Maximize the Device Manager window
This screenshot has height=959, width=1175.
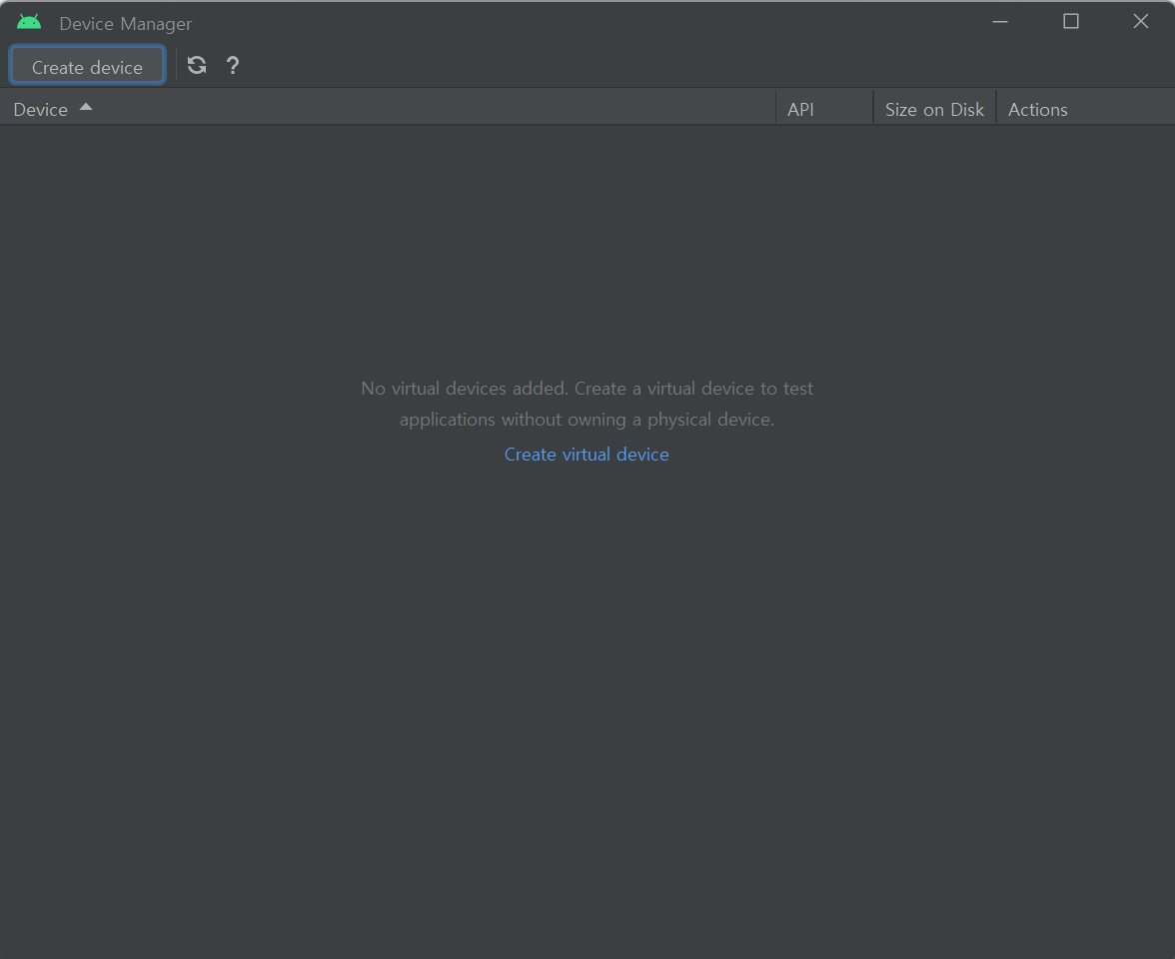click(x=1071, y=22)
